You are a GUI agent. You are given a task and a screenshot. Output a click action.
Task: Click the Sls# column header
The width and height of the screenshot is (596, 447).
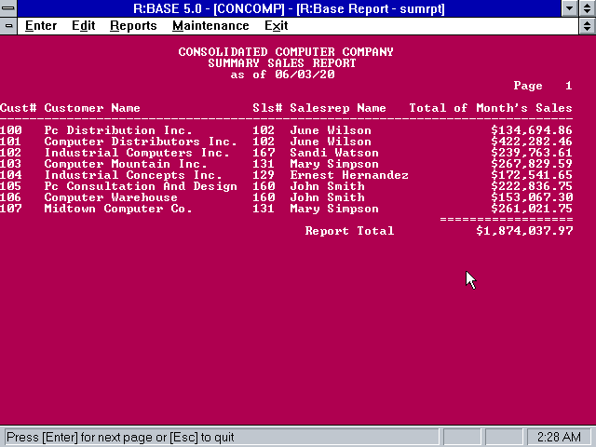point(267,108)
